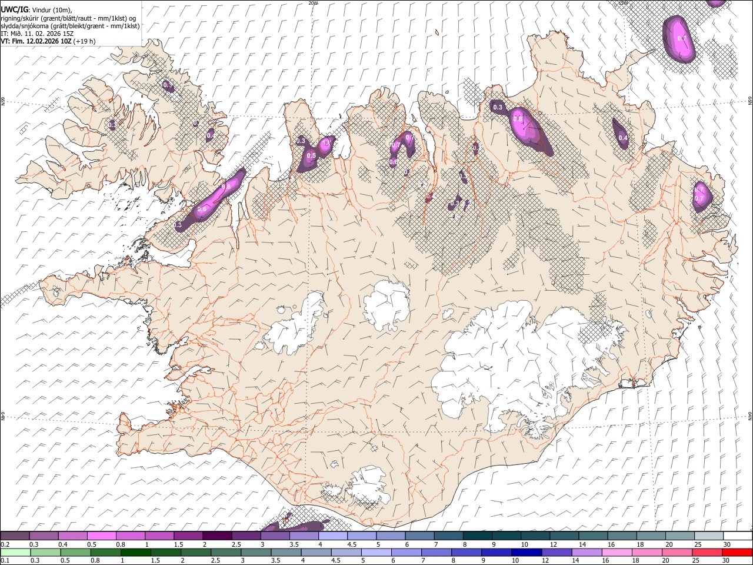Click top-row '10' legend label

point(525,544)
